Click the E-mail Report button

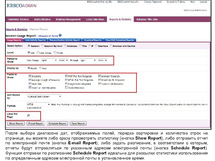point(36,123)
